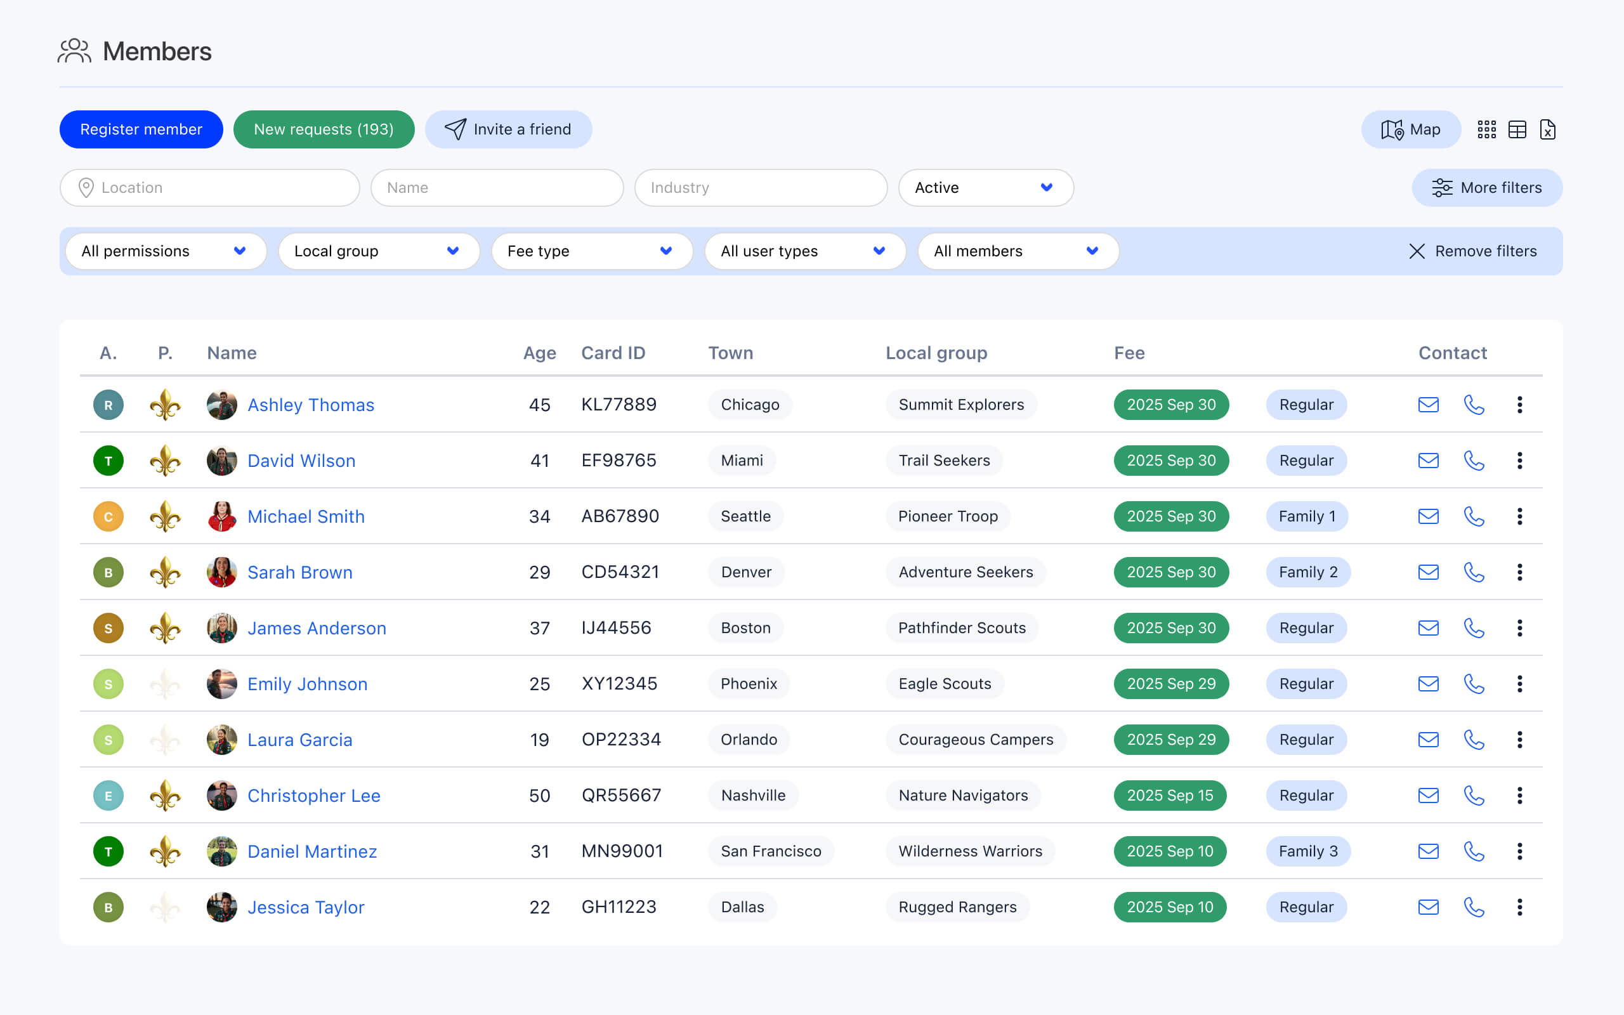The width and height of the screenshot is (1624, 1015).
Task: Export members to Excel file icon
Action: point(1547,129)
